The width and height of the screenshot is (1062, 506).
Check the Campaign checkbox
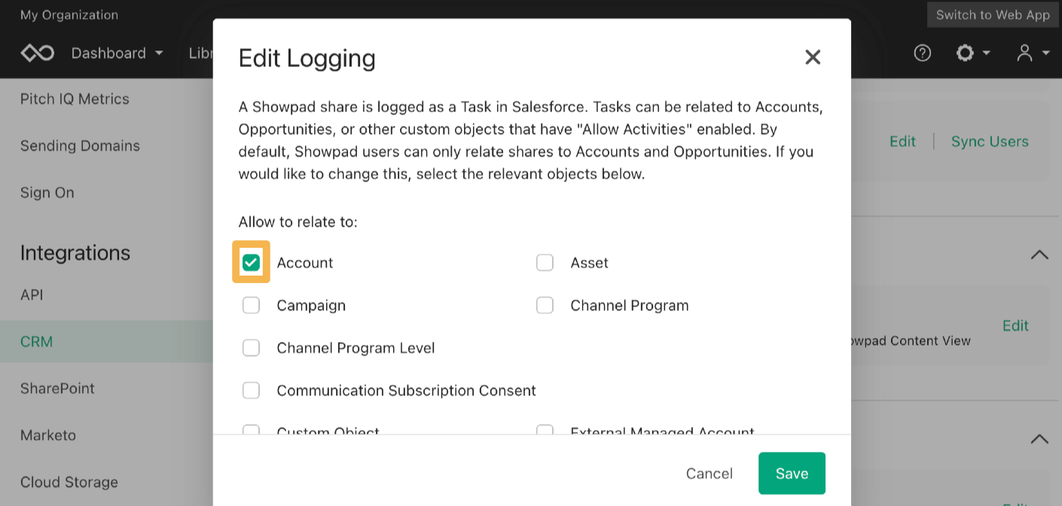point(251,305)
